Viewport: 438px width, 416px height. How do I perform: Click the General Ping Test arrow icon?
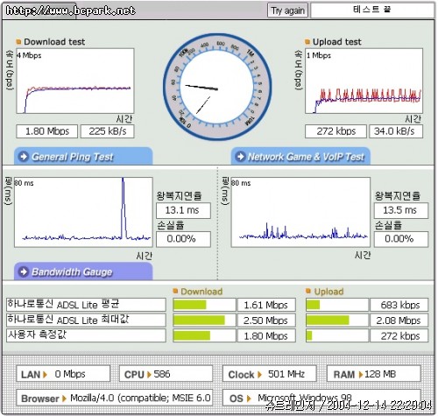24,157
